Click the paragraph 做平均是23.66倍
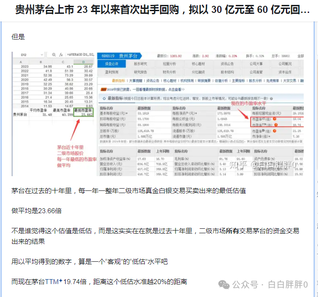Screen dimensions: 318x297 pyautogui.click(x=37, y=211)
